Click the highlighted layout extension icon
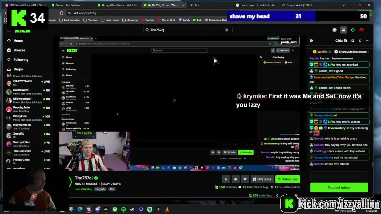381x214 pixels. (343, 30)
